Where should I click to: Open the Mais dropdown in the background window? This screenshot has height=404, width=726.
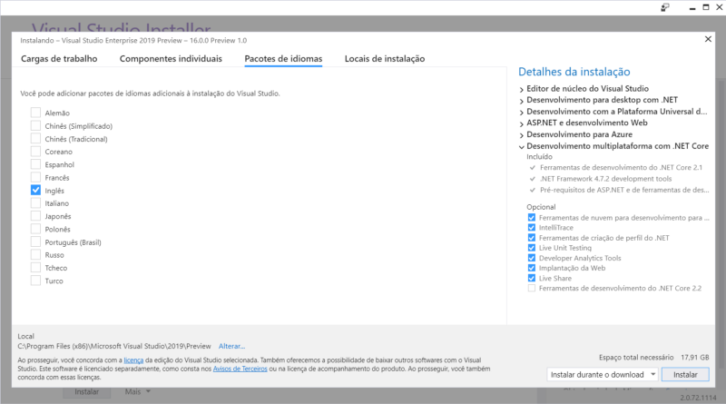[x=138, y=392]
